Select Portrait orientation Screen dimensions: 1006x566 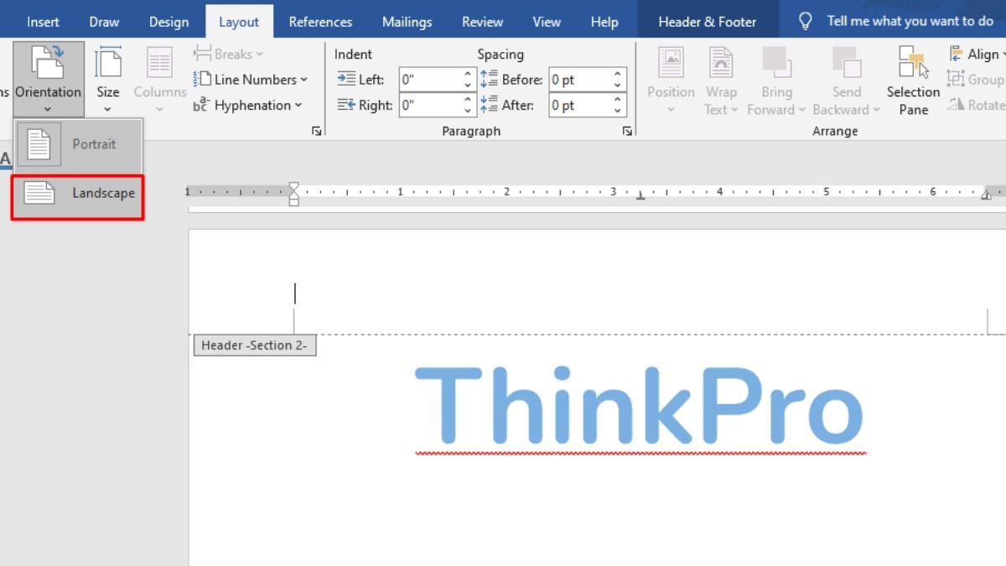tap(77, 144)
